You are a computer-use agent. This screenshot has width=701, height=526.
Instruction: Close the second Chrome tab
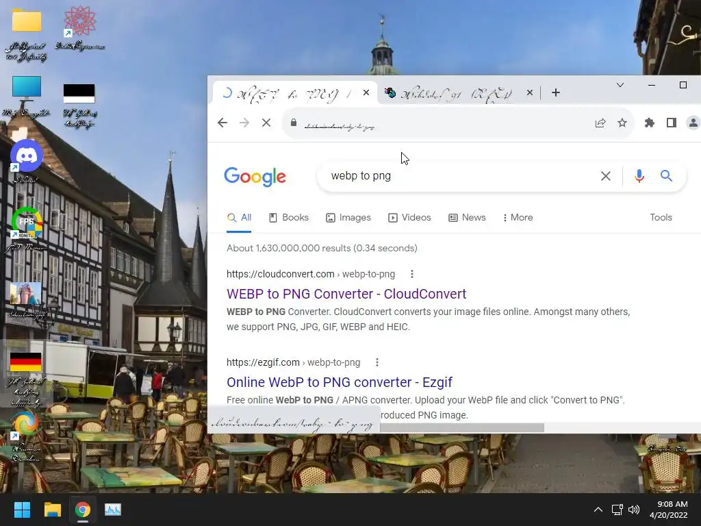(530, 92)
